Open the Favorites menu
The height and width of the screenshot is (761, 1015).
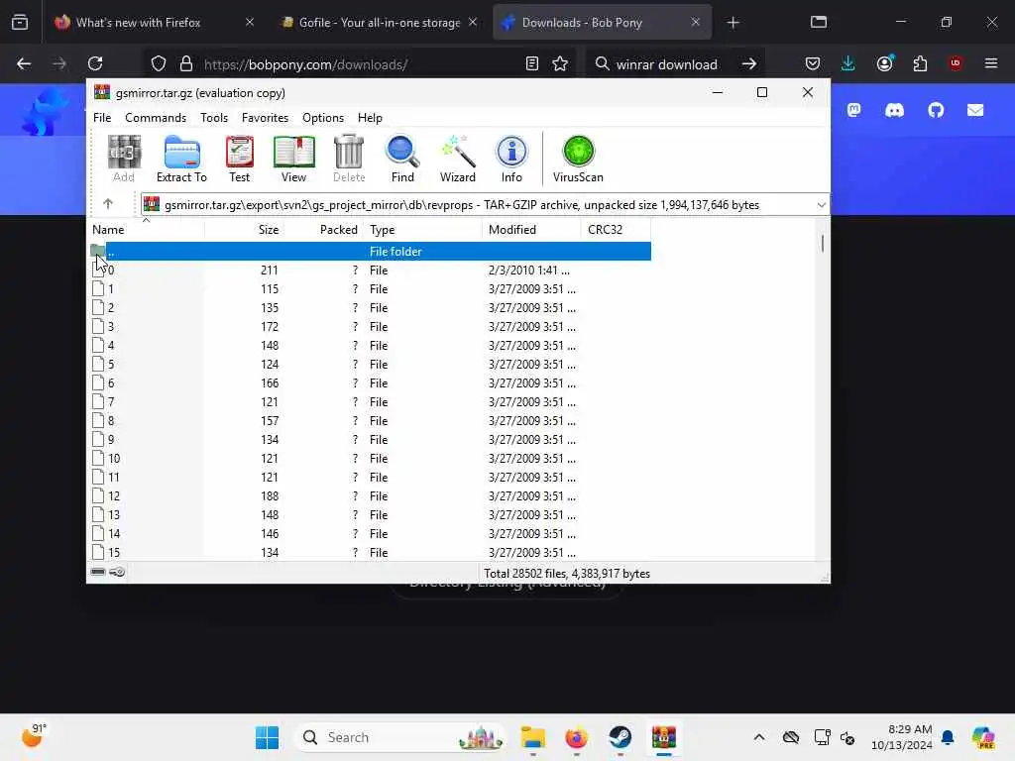[265, 118]
